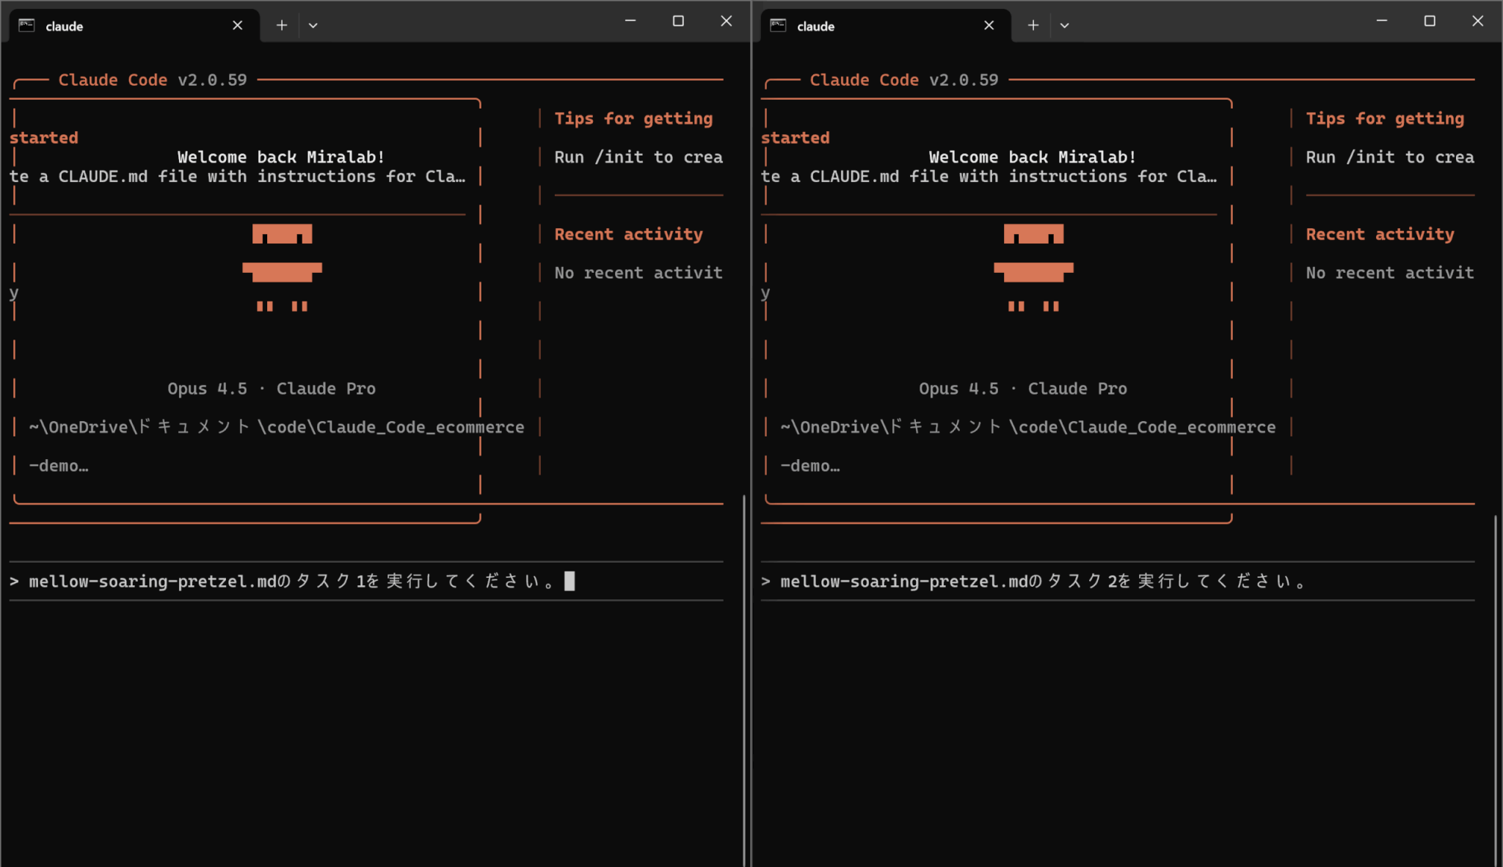Screen dimensions: 1503x867
Task: Minimize the right terminal window
Action: pyautogui.click(x=1381, y=21)
